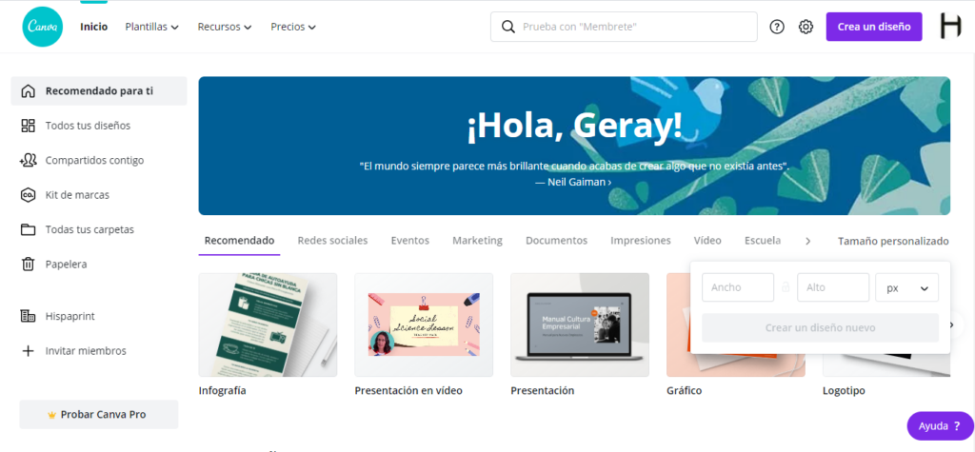Open the Ayuda help button
This screenshot has height=452, width=975.
[940, 426]
